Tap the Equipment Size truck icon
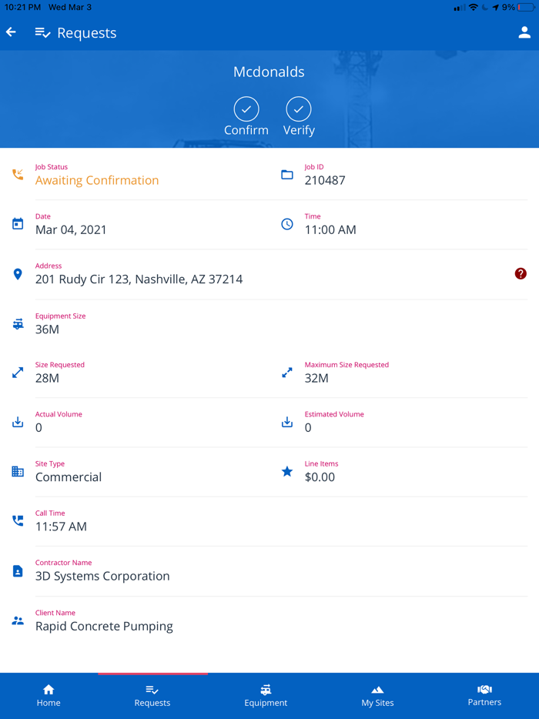 (x=18, y=324)
